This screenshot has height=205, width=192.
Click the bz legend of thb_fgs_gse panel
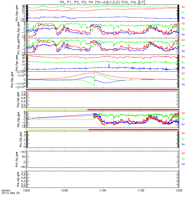pyautogui.click(x=183, y=23)
